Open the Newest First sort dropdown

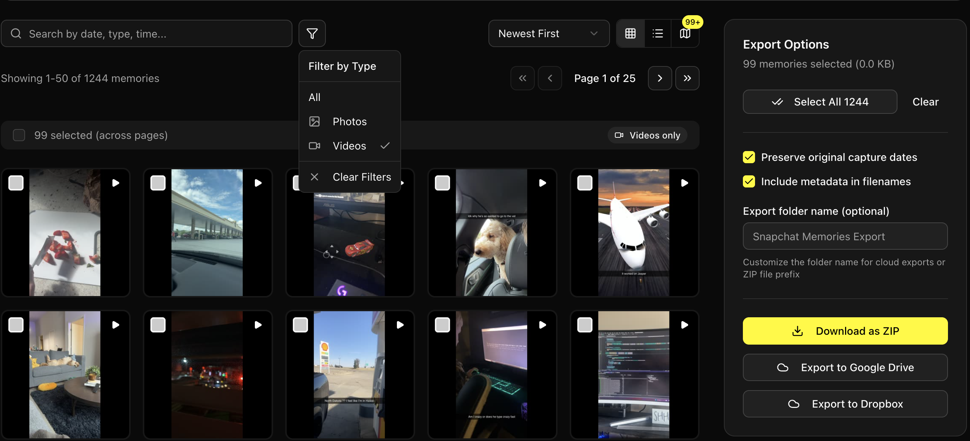[548, 33]
